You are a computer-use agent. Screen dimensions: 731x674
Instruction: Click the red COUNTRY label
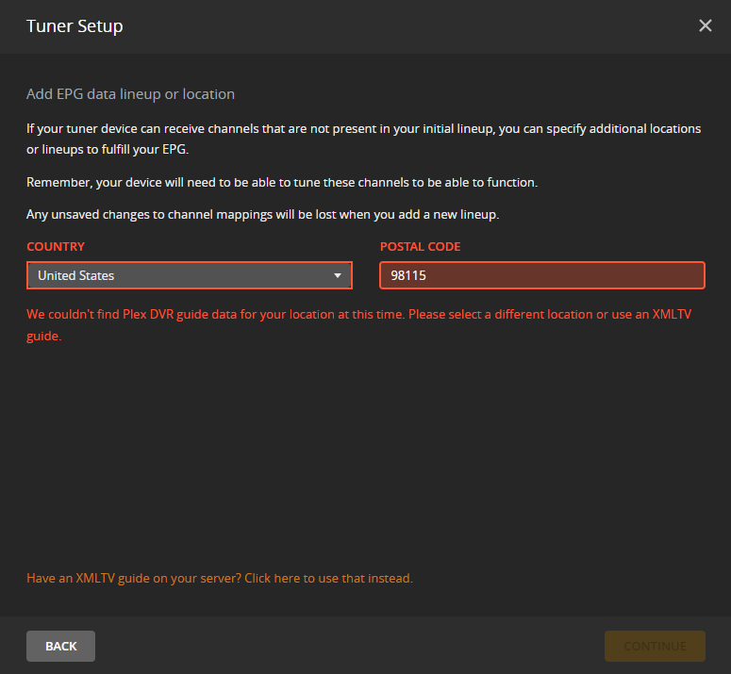click(56, 247)
